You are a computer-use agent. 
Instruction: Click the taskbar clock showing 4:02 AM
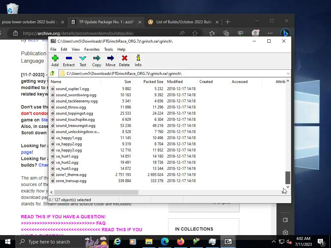point(303,242)
